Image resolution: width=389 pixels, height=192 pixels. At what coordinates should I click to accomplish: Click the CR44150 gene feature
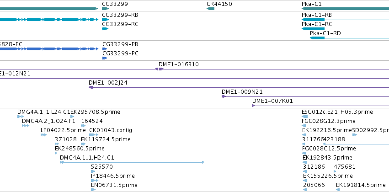tap(210, 9)
